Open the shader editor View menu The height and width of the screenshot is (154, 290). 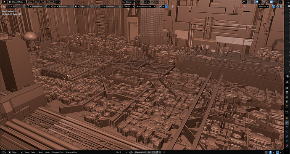(x=26, y=152)
